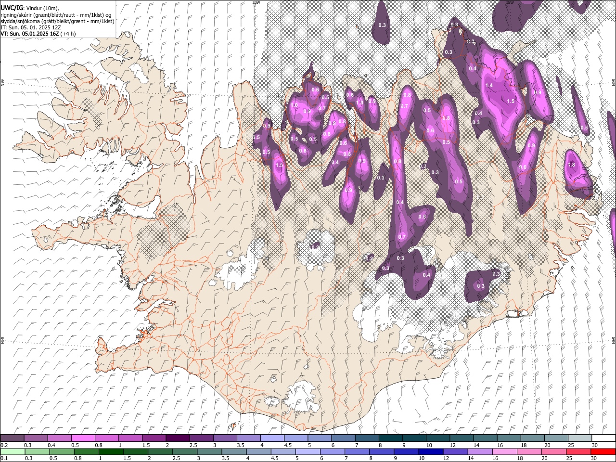Select the 0.5 bright pink swatch in the upper legend row
Image resolution: width=616 pixels, height=462 pixels.
83,438
